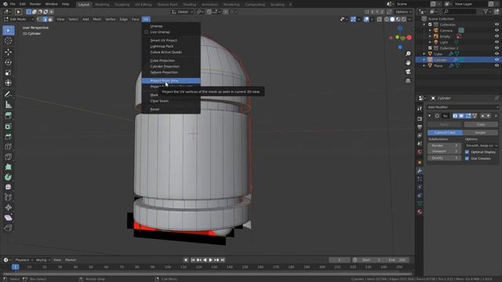Open the Mesh menu

point(97,20)
